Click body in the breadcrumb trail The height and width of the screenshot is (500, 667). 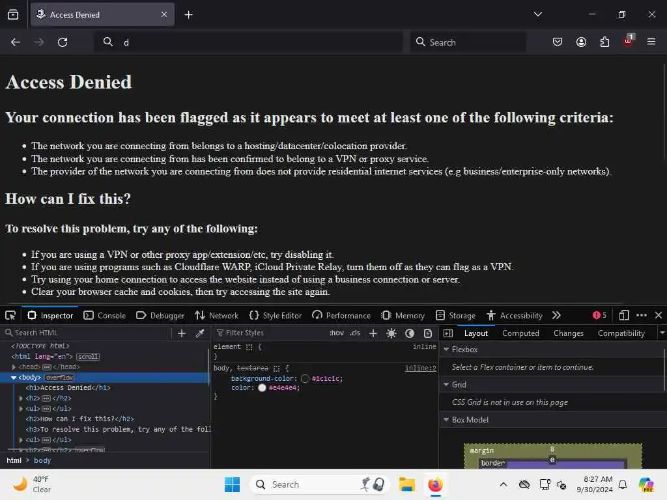(x=42, y=460)
